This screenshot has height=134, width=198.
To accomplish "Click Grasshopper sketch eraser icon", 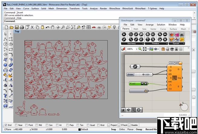I will pyautogui.click(x=123, y=49).
